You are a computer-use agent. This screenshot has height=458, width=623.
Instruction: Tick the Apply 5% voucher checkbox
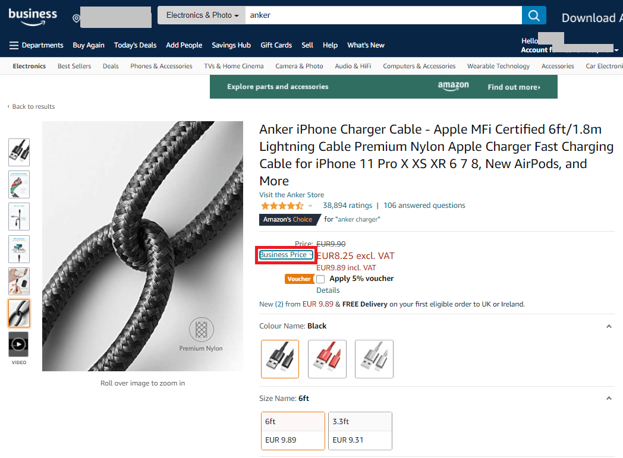pos(320,279)
